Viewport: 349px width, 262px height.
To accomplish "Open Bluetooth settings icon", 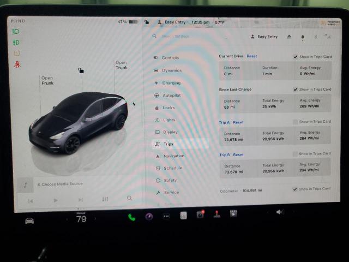I will [x=316, y=37].
